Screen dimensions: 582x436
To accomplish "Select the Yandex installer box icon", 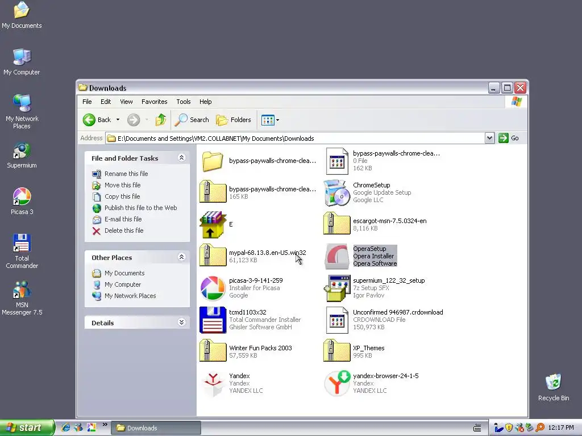I will (213, 384).
